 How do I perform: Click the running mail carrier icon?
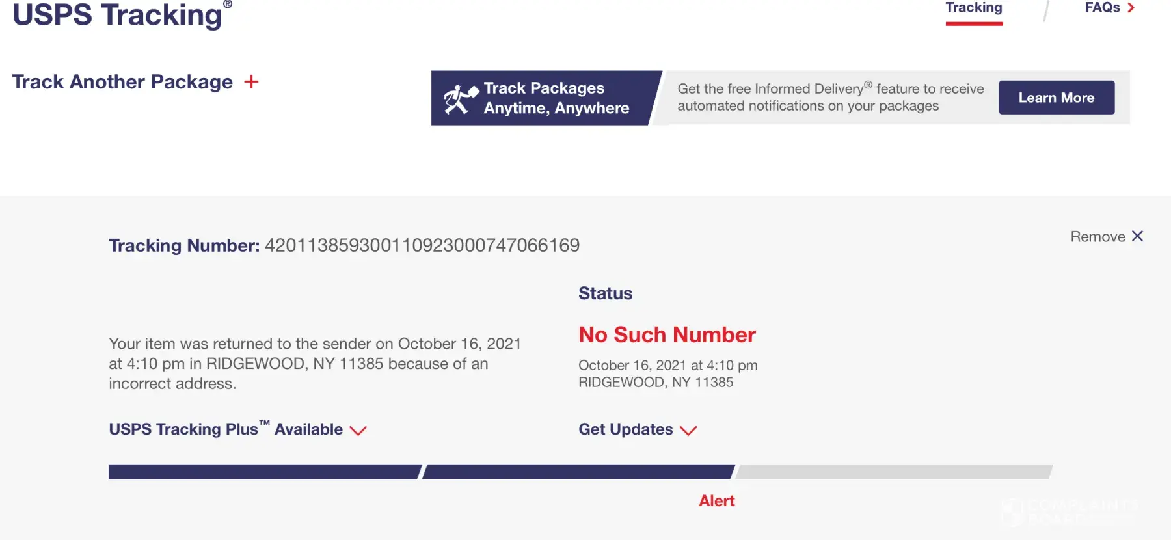(x=460, y=99)
